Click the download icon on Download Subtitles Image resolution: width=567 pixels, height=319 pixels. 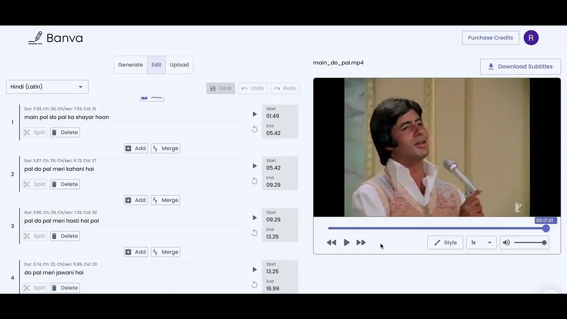(491, 66)
